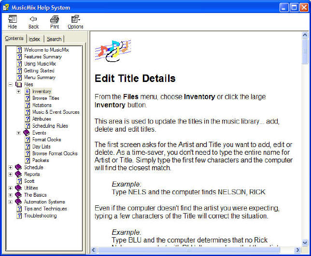The image size is (311, 256).
Task: Click the horizontal scrollbar thumb
Action: (188, 250)
